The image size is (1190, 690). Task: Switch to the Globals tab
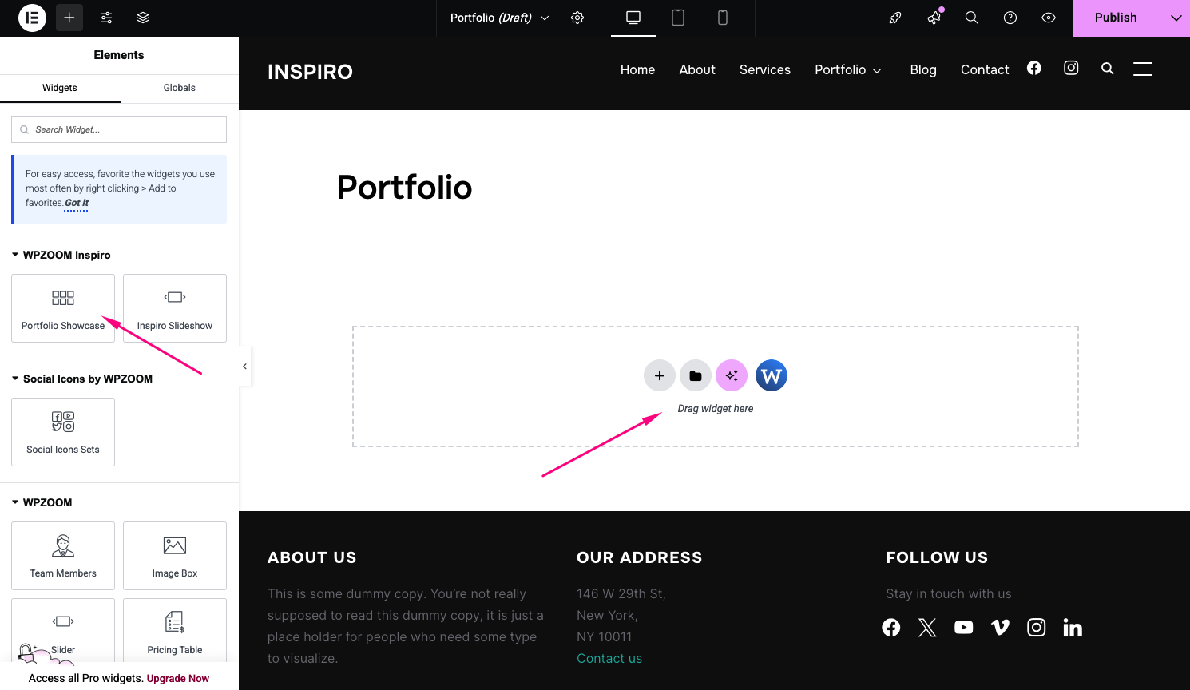pyautogui.click(x=179, y=88)
